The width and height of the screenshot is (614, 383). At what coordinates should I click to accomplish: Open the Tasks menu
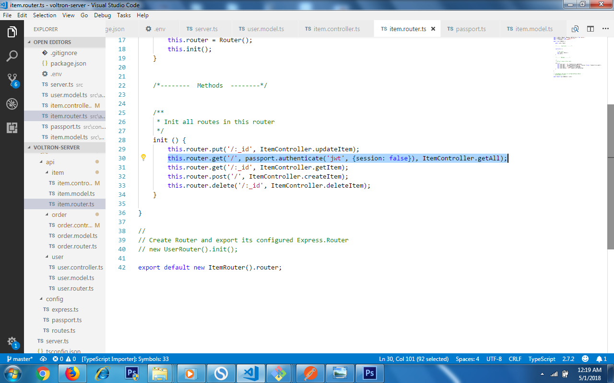[x=124, y=15]
